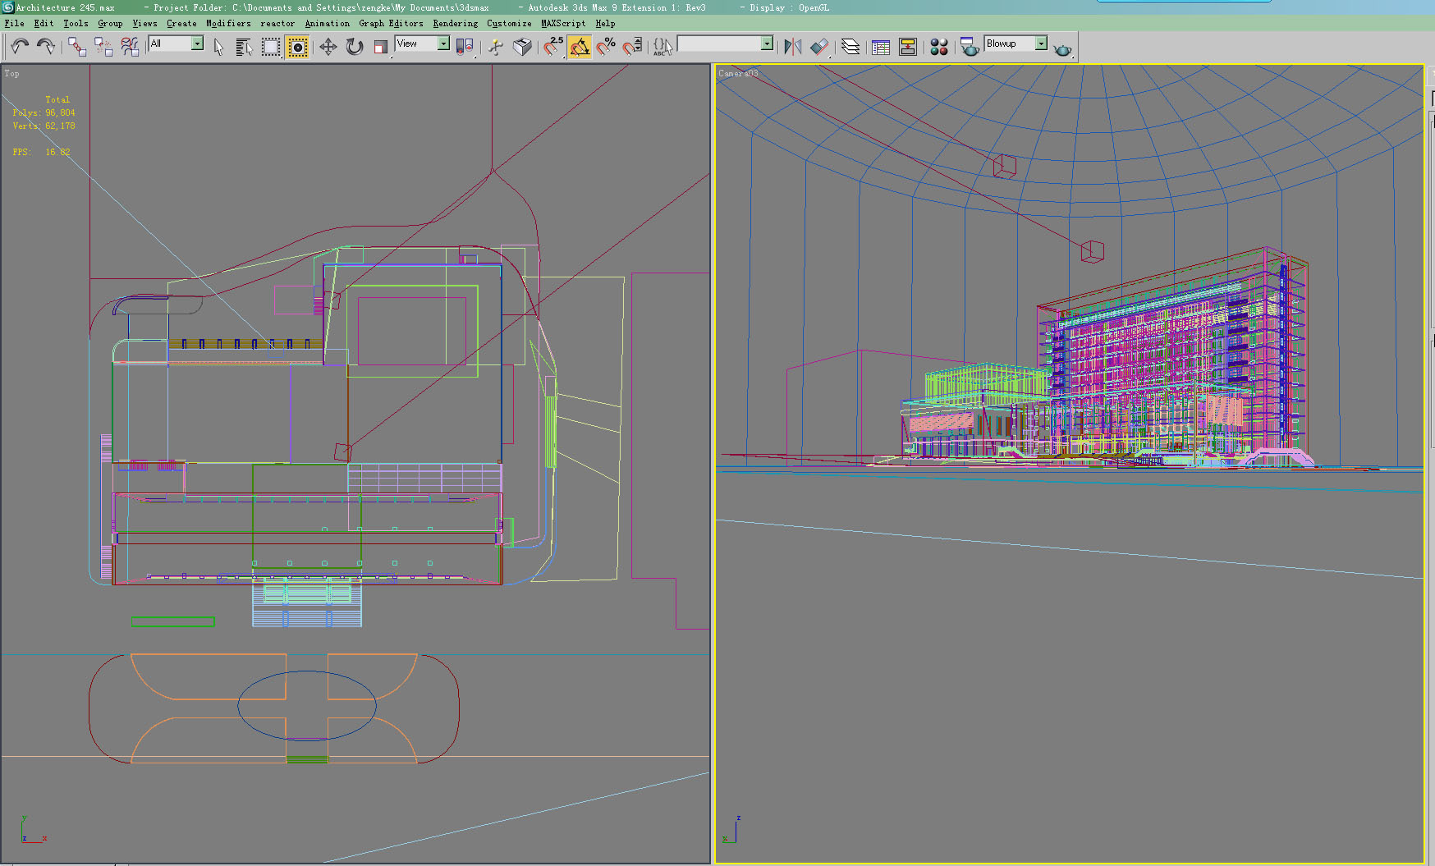
Task: Activate the Bind to Space Warp tool
Action: point(130,47)
